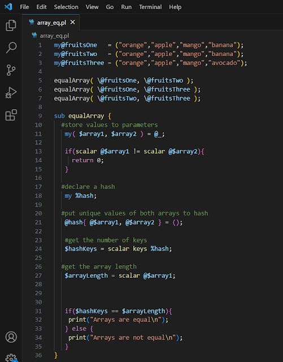Viewport: 283px width, 362px height.
Task: Open the Manage gear icon
Action: 11,358
